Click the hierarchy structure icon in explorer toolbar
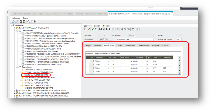212x112 pixels. click(x=35, y=21)
